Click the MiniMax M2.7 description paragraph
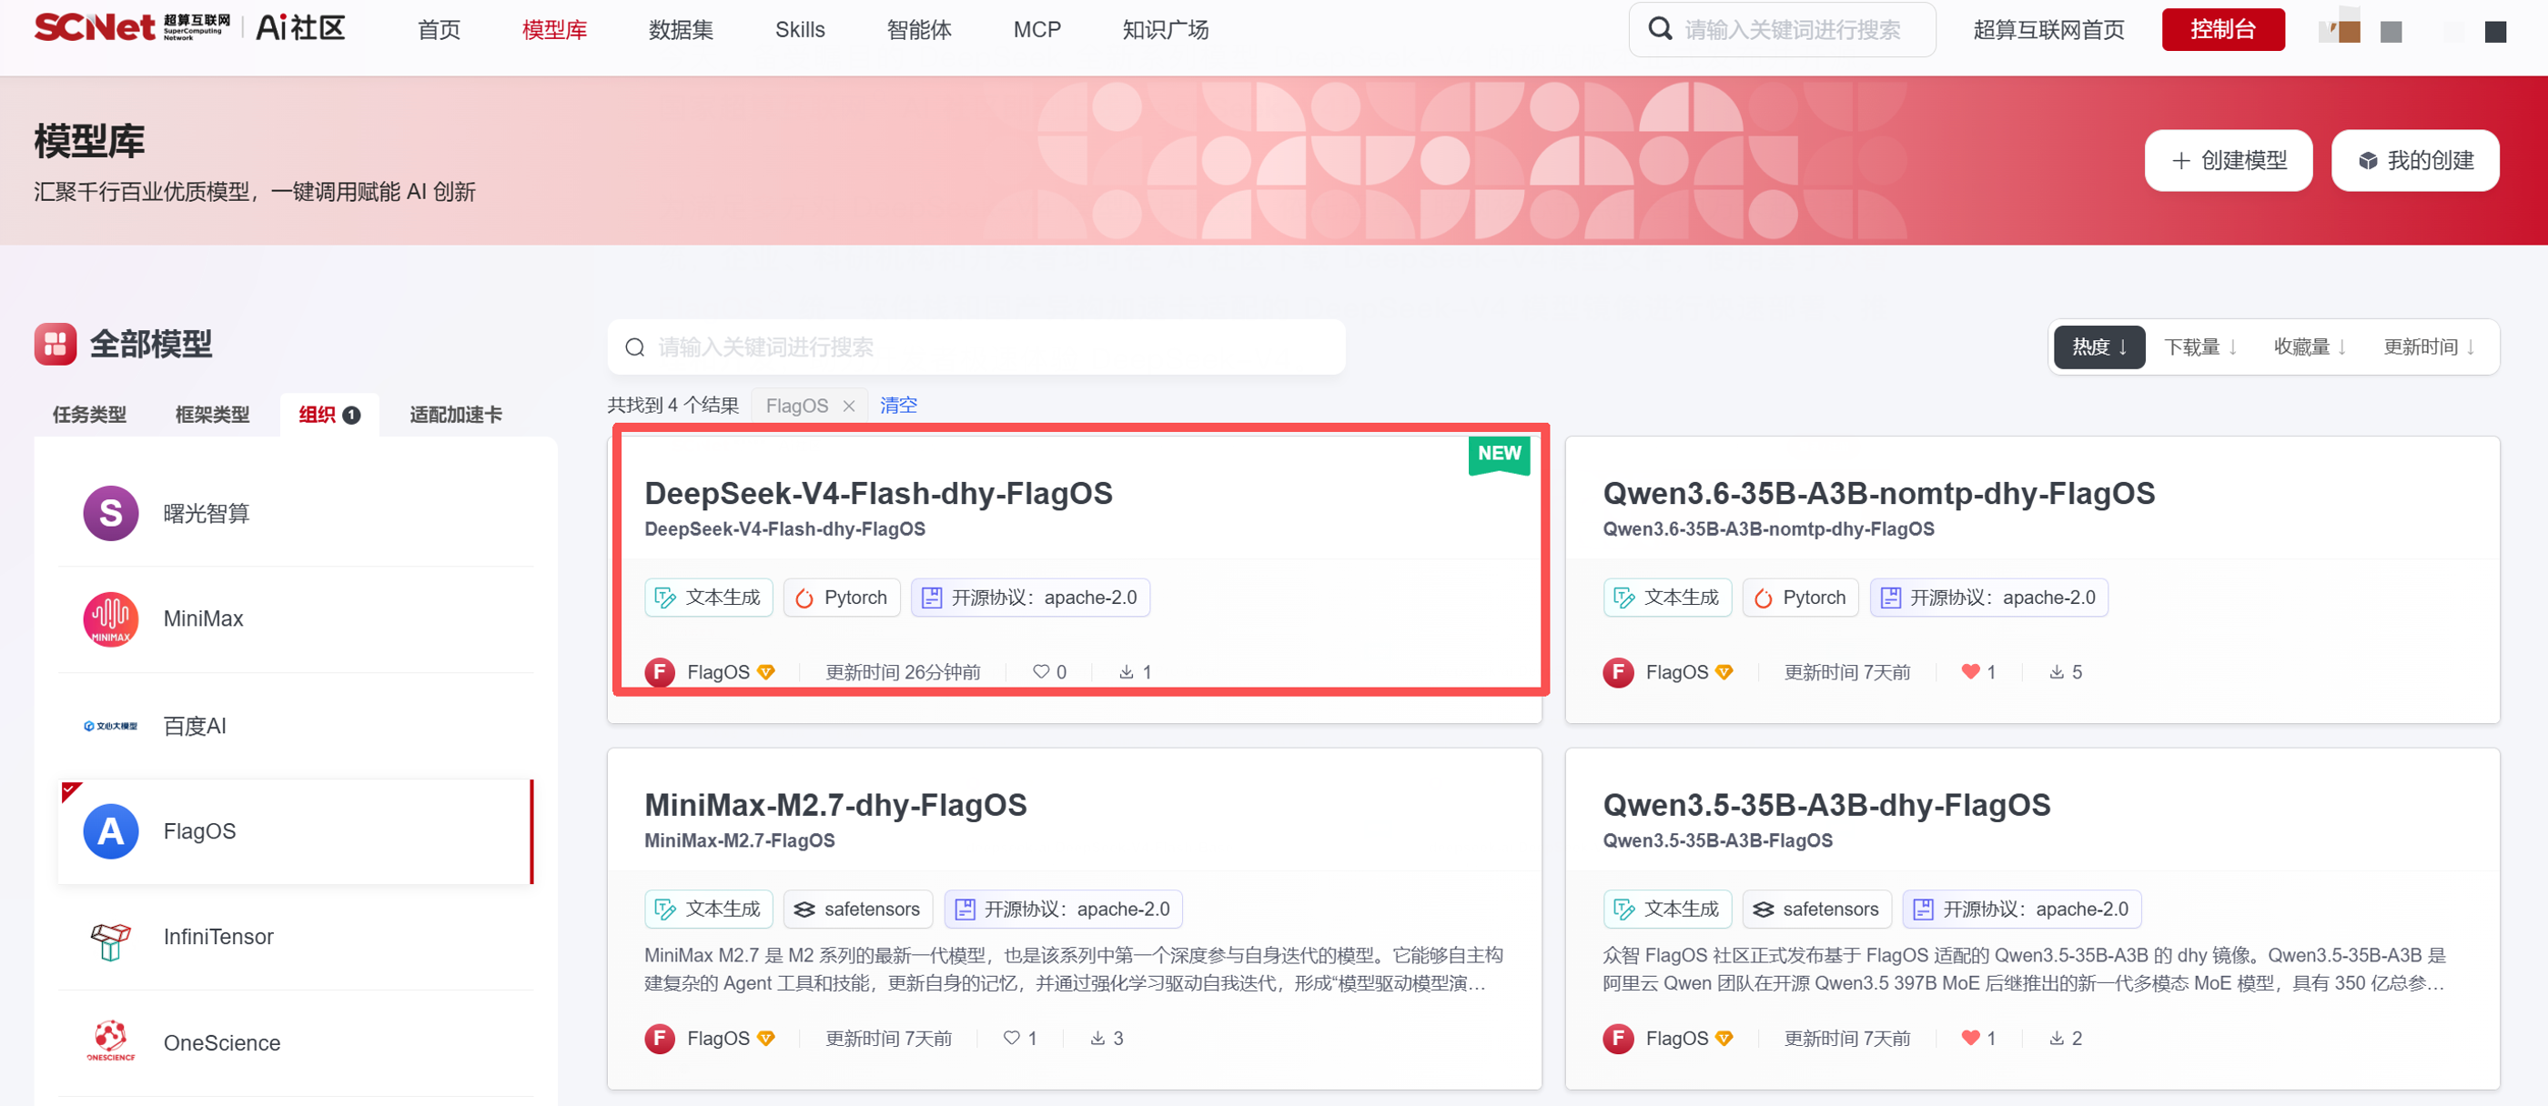 coord(1074,969)
